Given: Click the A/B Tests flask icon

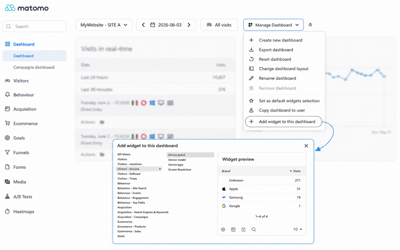Looking at the screenshot, I should [7, 196].
